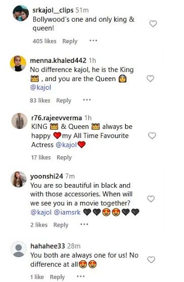The height and width of the screenshot is (282, 184).
Task: Reply to hahahee33 comment
Action: (x=57, y=277)
